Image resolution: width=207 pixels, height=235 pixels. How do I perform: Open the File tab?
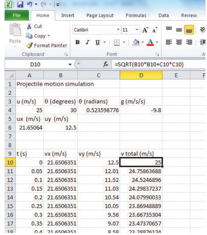tap(17, 15)
